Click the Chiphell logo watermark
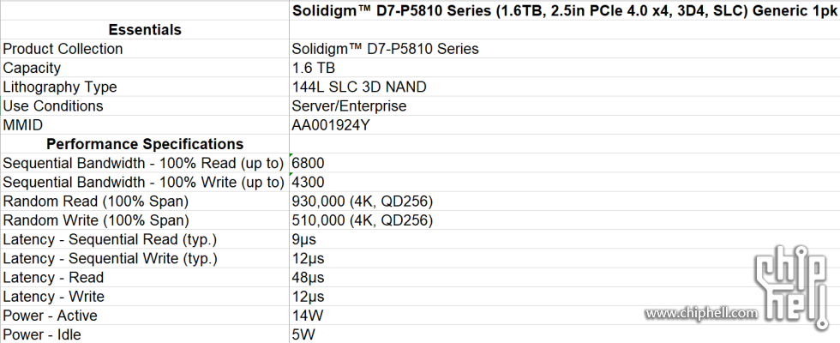 (x=790, y=286)
